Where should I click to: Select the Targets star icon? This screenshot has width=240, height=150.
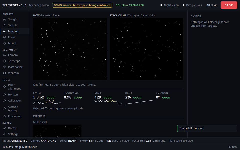[x=5, y=25]
